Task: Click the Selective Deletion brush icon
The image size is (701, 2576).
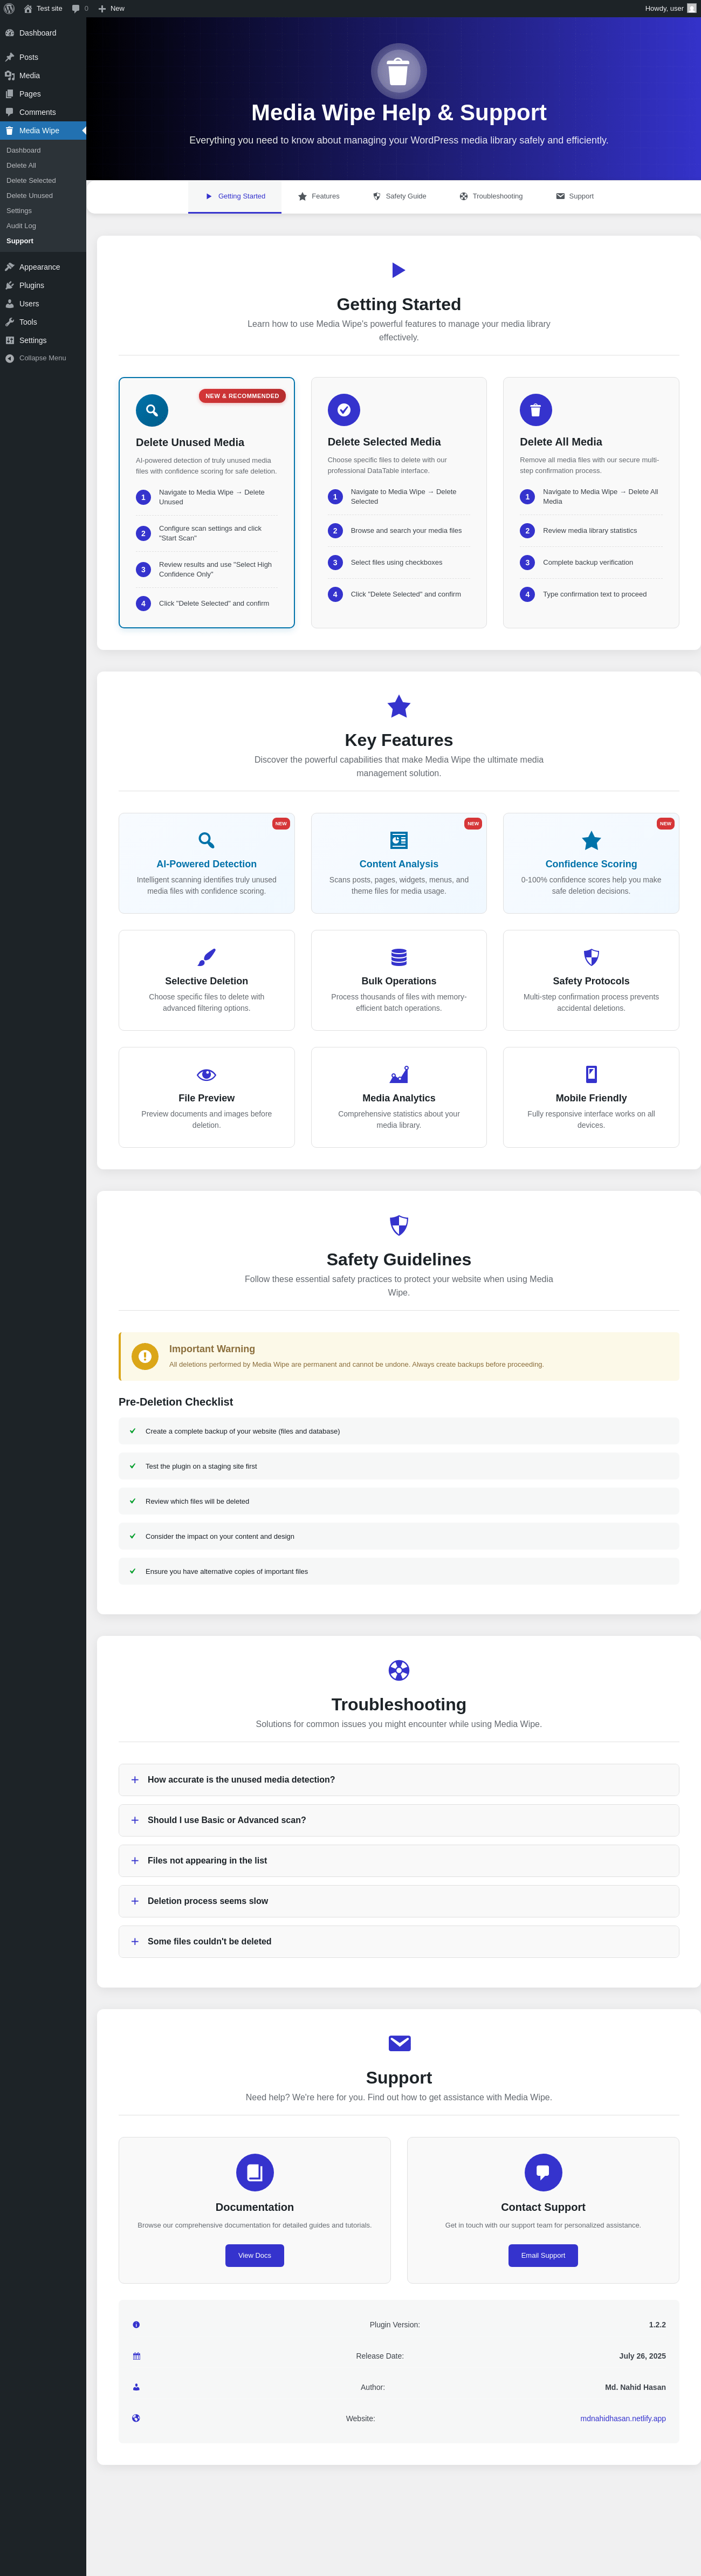Action: (x=206, y=957)
